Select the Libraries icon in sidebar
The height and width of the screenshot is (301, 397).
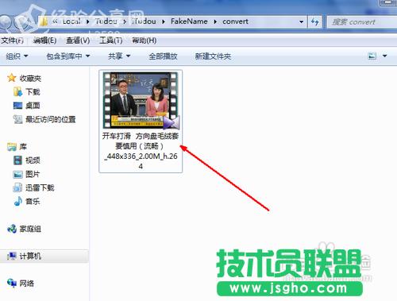[12, 147]
